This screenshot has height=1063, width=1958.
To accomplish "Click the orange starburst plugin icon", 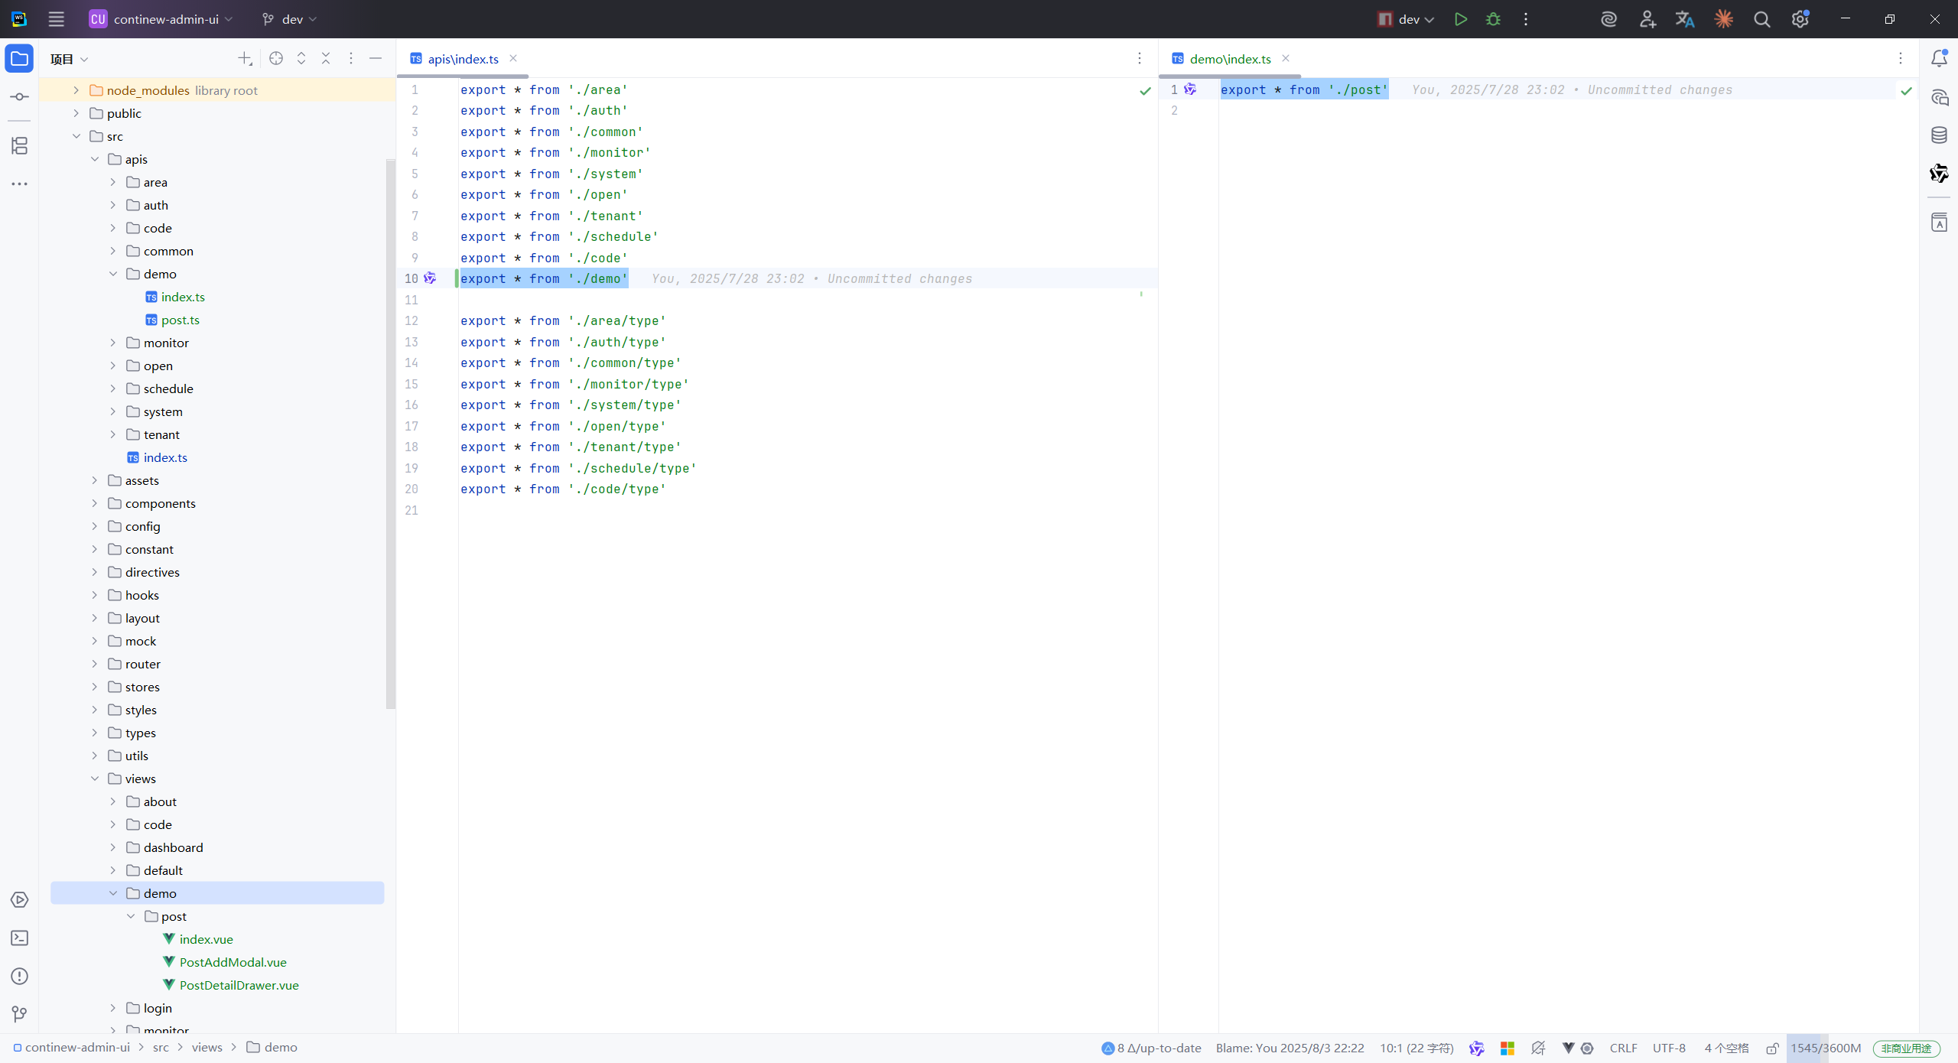I will pos(1723,19).
